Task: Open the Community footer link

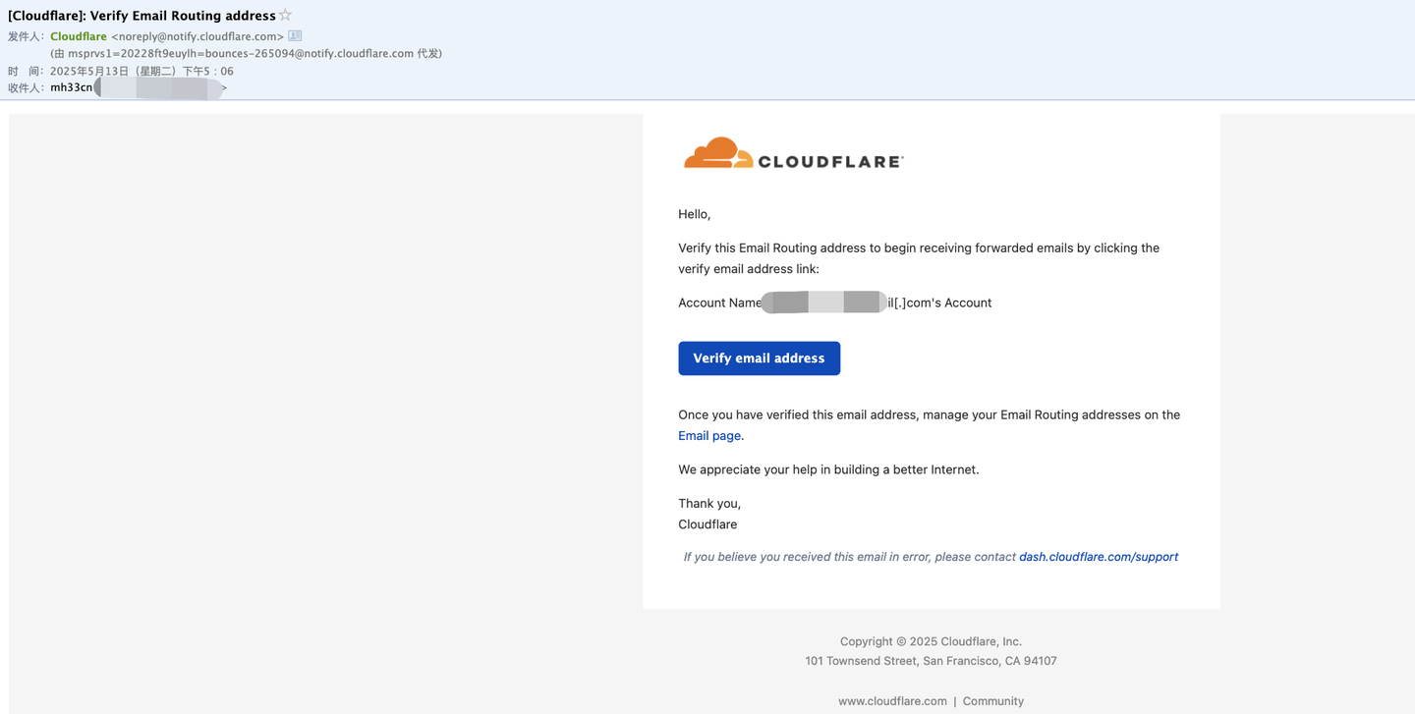Action: (993, 701)
